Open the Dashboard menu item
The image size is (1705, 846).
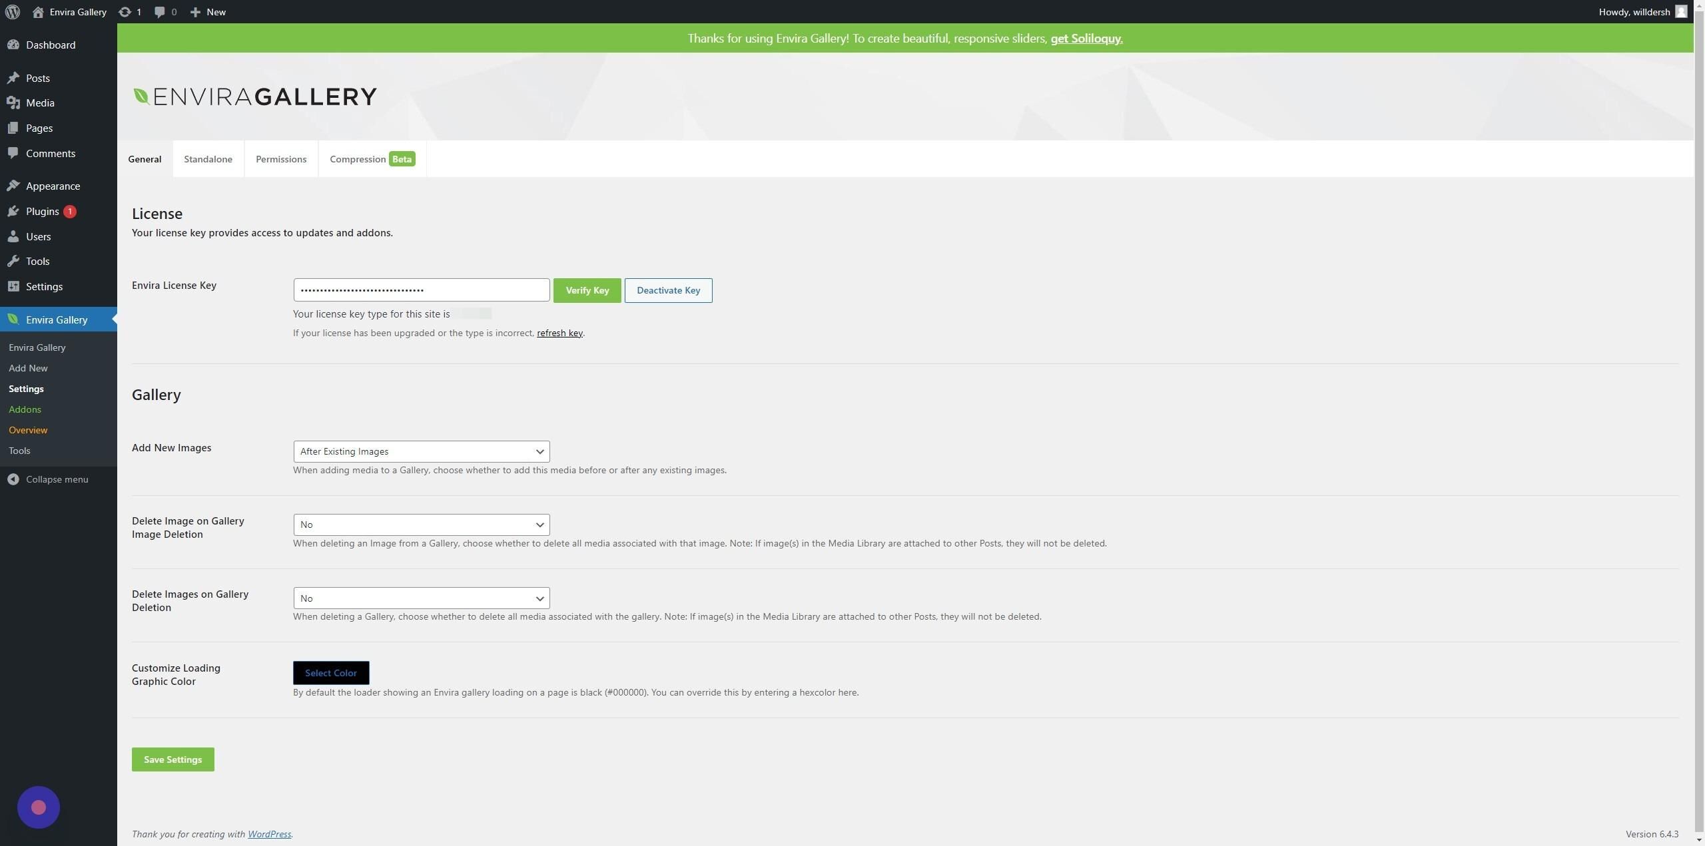point(59,45)
